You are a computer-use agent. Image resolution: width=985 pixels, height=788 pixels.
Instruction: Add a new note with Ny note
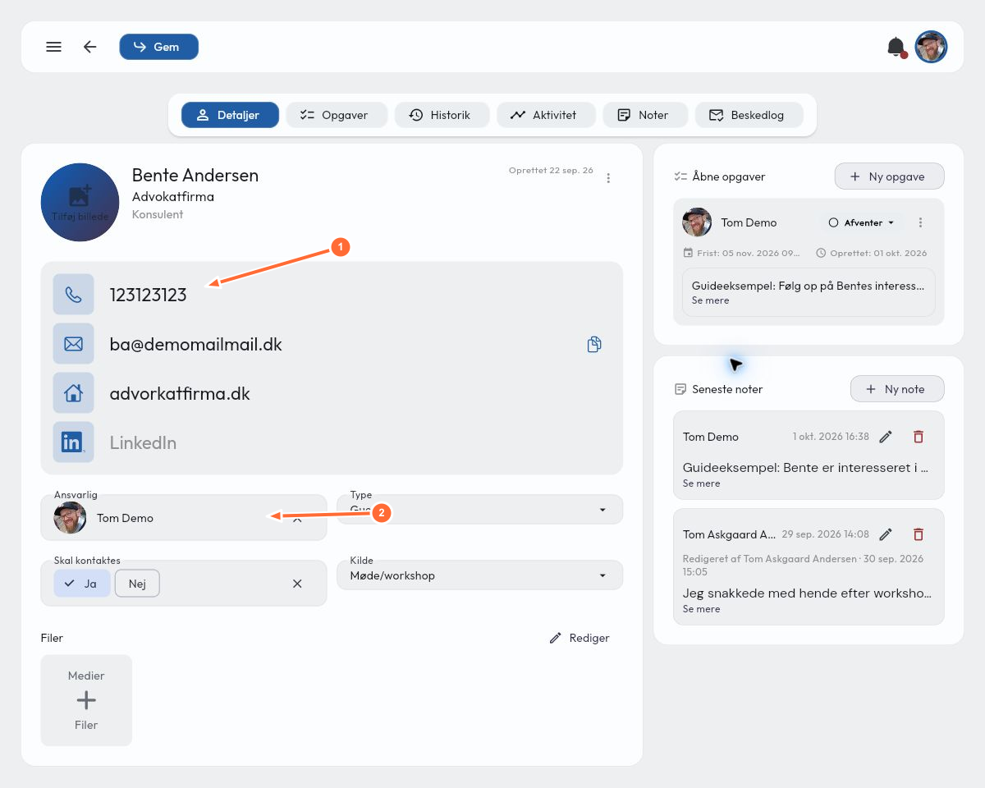pos(897,389)
